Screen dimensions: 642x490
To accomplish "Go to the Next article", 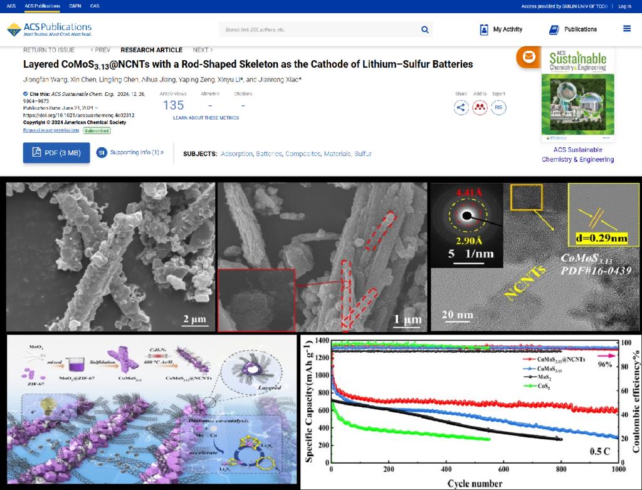I will click(x=203, y=50).
